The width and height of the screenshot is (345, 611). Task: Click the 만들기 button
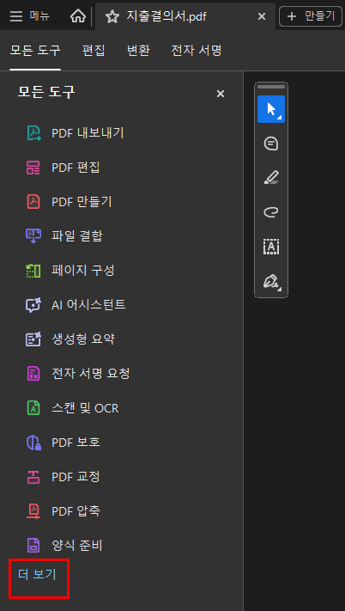coord(311,16)
